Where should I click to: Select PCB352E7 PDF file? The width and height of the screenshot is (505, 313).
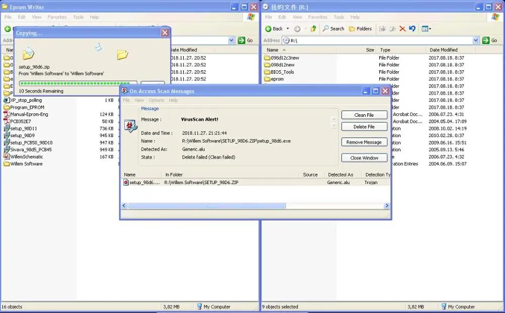(17, 121)
